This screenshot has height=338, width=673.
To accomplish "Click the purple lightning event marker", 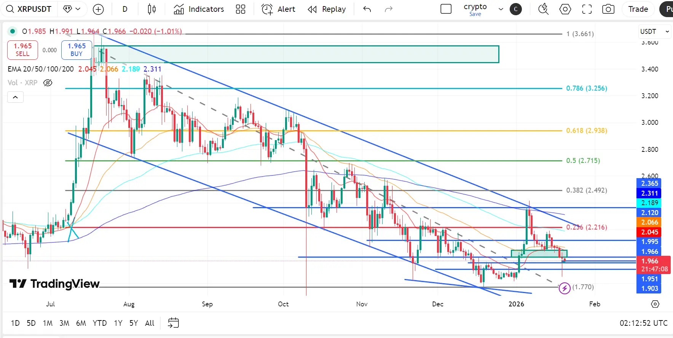I will (x=565, y=288).
